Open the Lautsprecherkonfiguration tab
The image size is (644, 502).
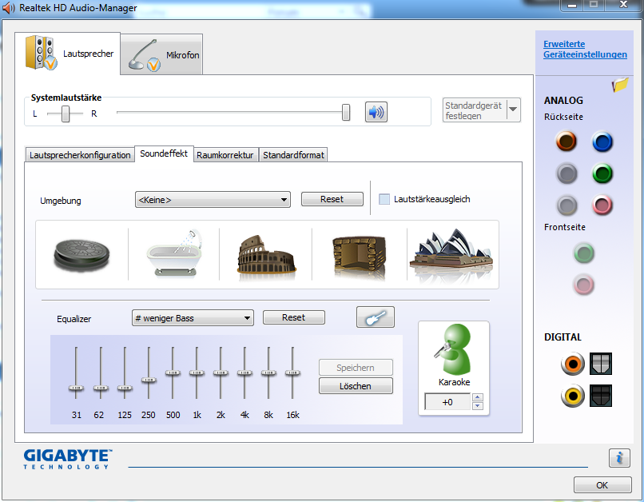click(x=80, y=155)
